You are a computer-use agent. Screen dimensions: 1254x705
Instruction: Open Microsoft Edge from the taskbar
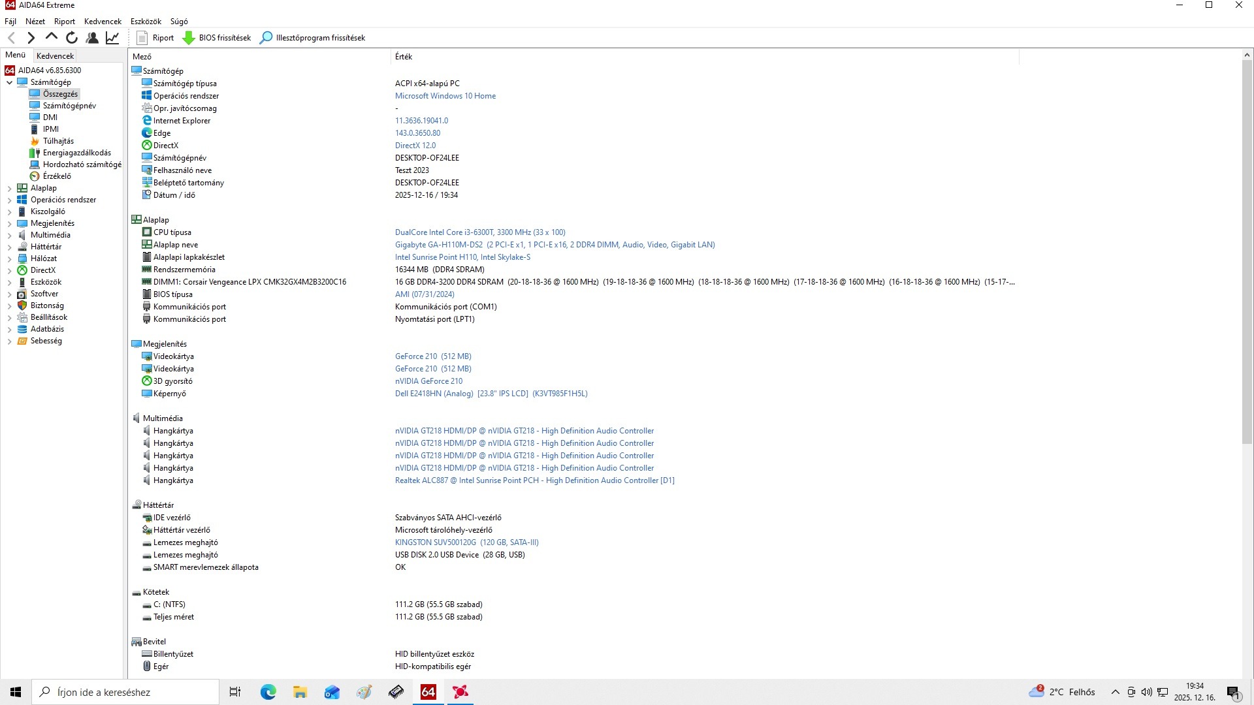pyautogui.click(x=268, y=692)
